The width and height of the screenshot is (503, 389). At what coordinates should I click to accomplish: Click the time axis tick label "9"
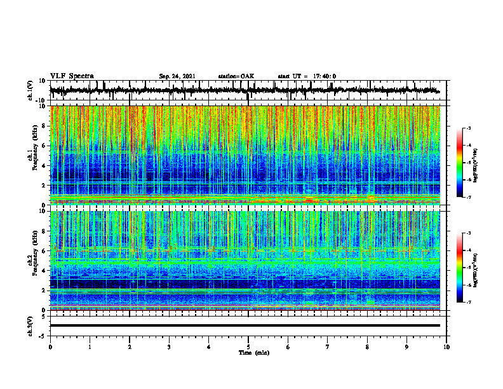(406, 347)
